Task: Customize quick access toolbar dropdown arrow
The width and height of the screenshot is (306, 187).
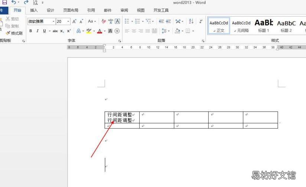Action: 43,3
